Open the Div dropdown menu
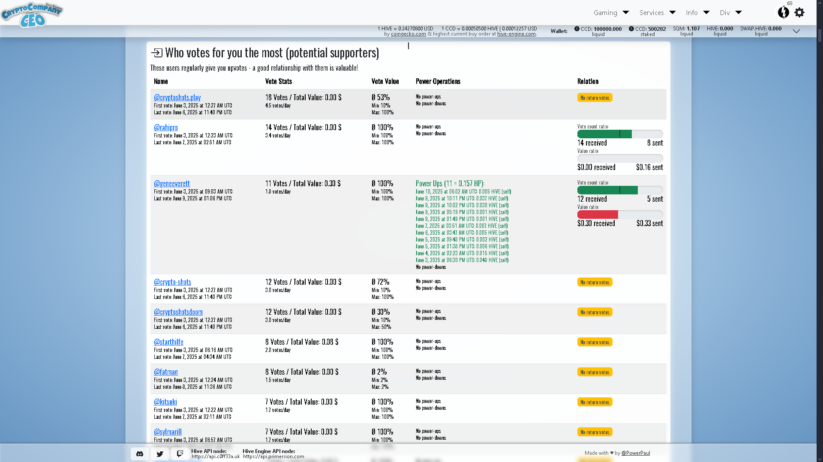 (x=731, y=13)
